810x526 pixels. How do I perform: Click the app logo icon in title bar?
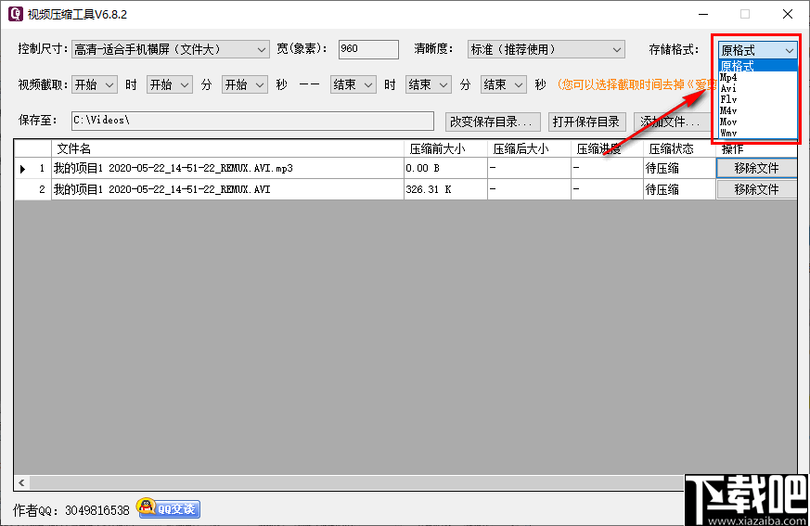tap(16, 14)
